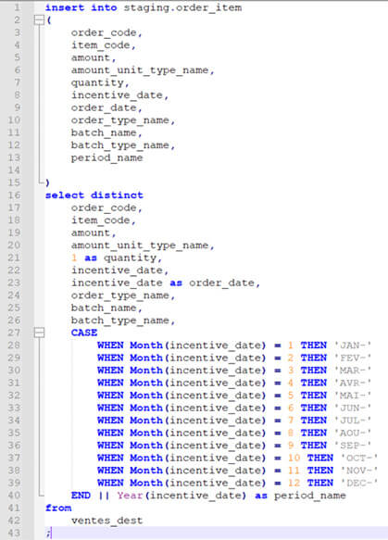Click the 'NOV-' string literal

pyautogui.click(x=359, y=471)
